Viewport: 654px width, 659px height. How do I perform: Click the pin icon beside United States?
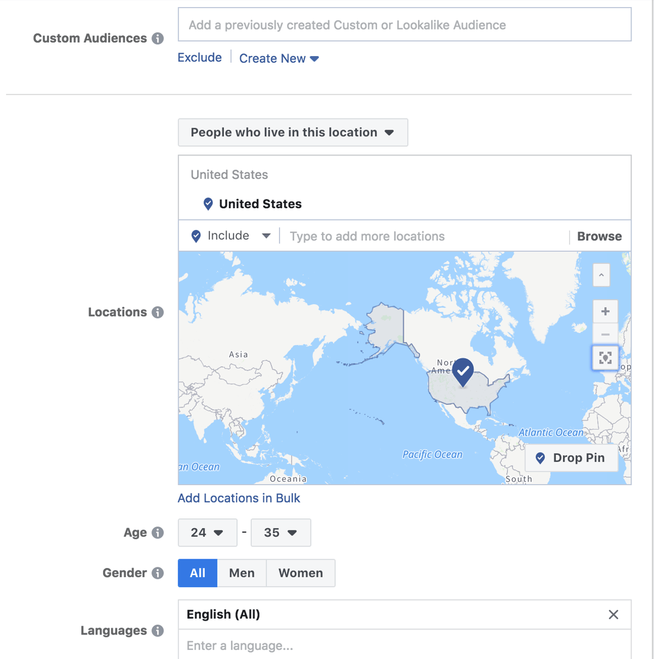[x=208, y=204]
